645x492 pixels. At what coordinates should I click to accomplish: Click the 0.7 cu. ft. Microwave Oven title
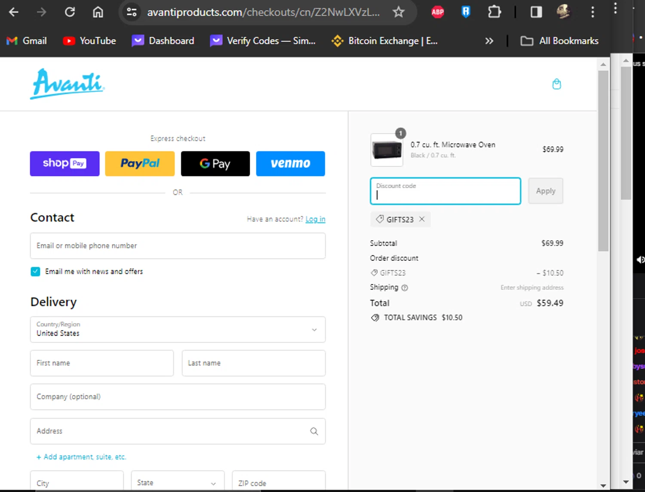click(453, 145)
